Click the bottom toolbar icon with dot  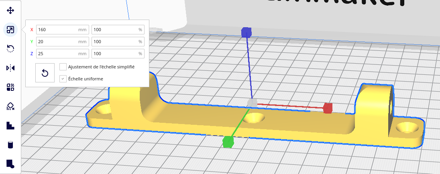pos(10,164)
